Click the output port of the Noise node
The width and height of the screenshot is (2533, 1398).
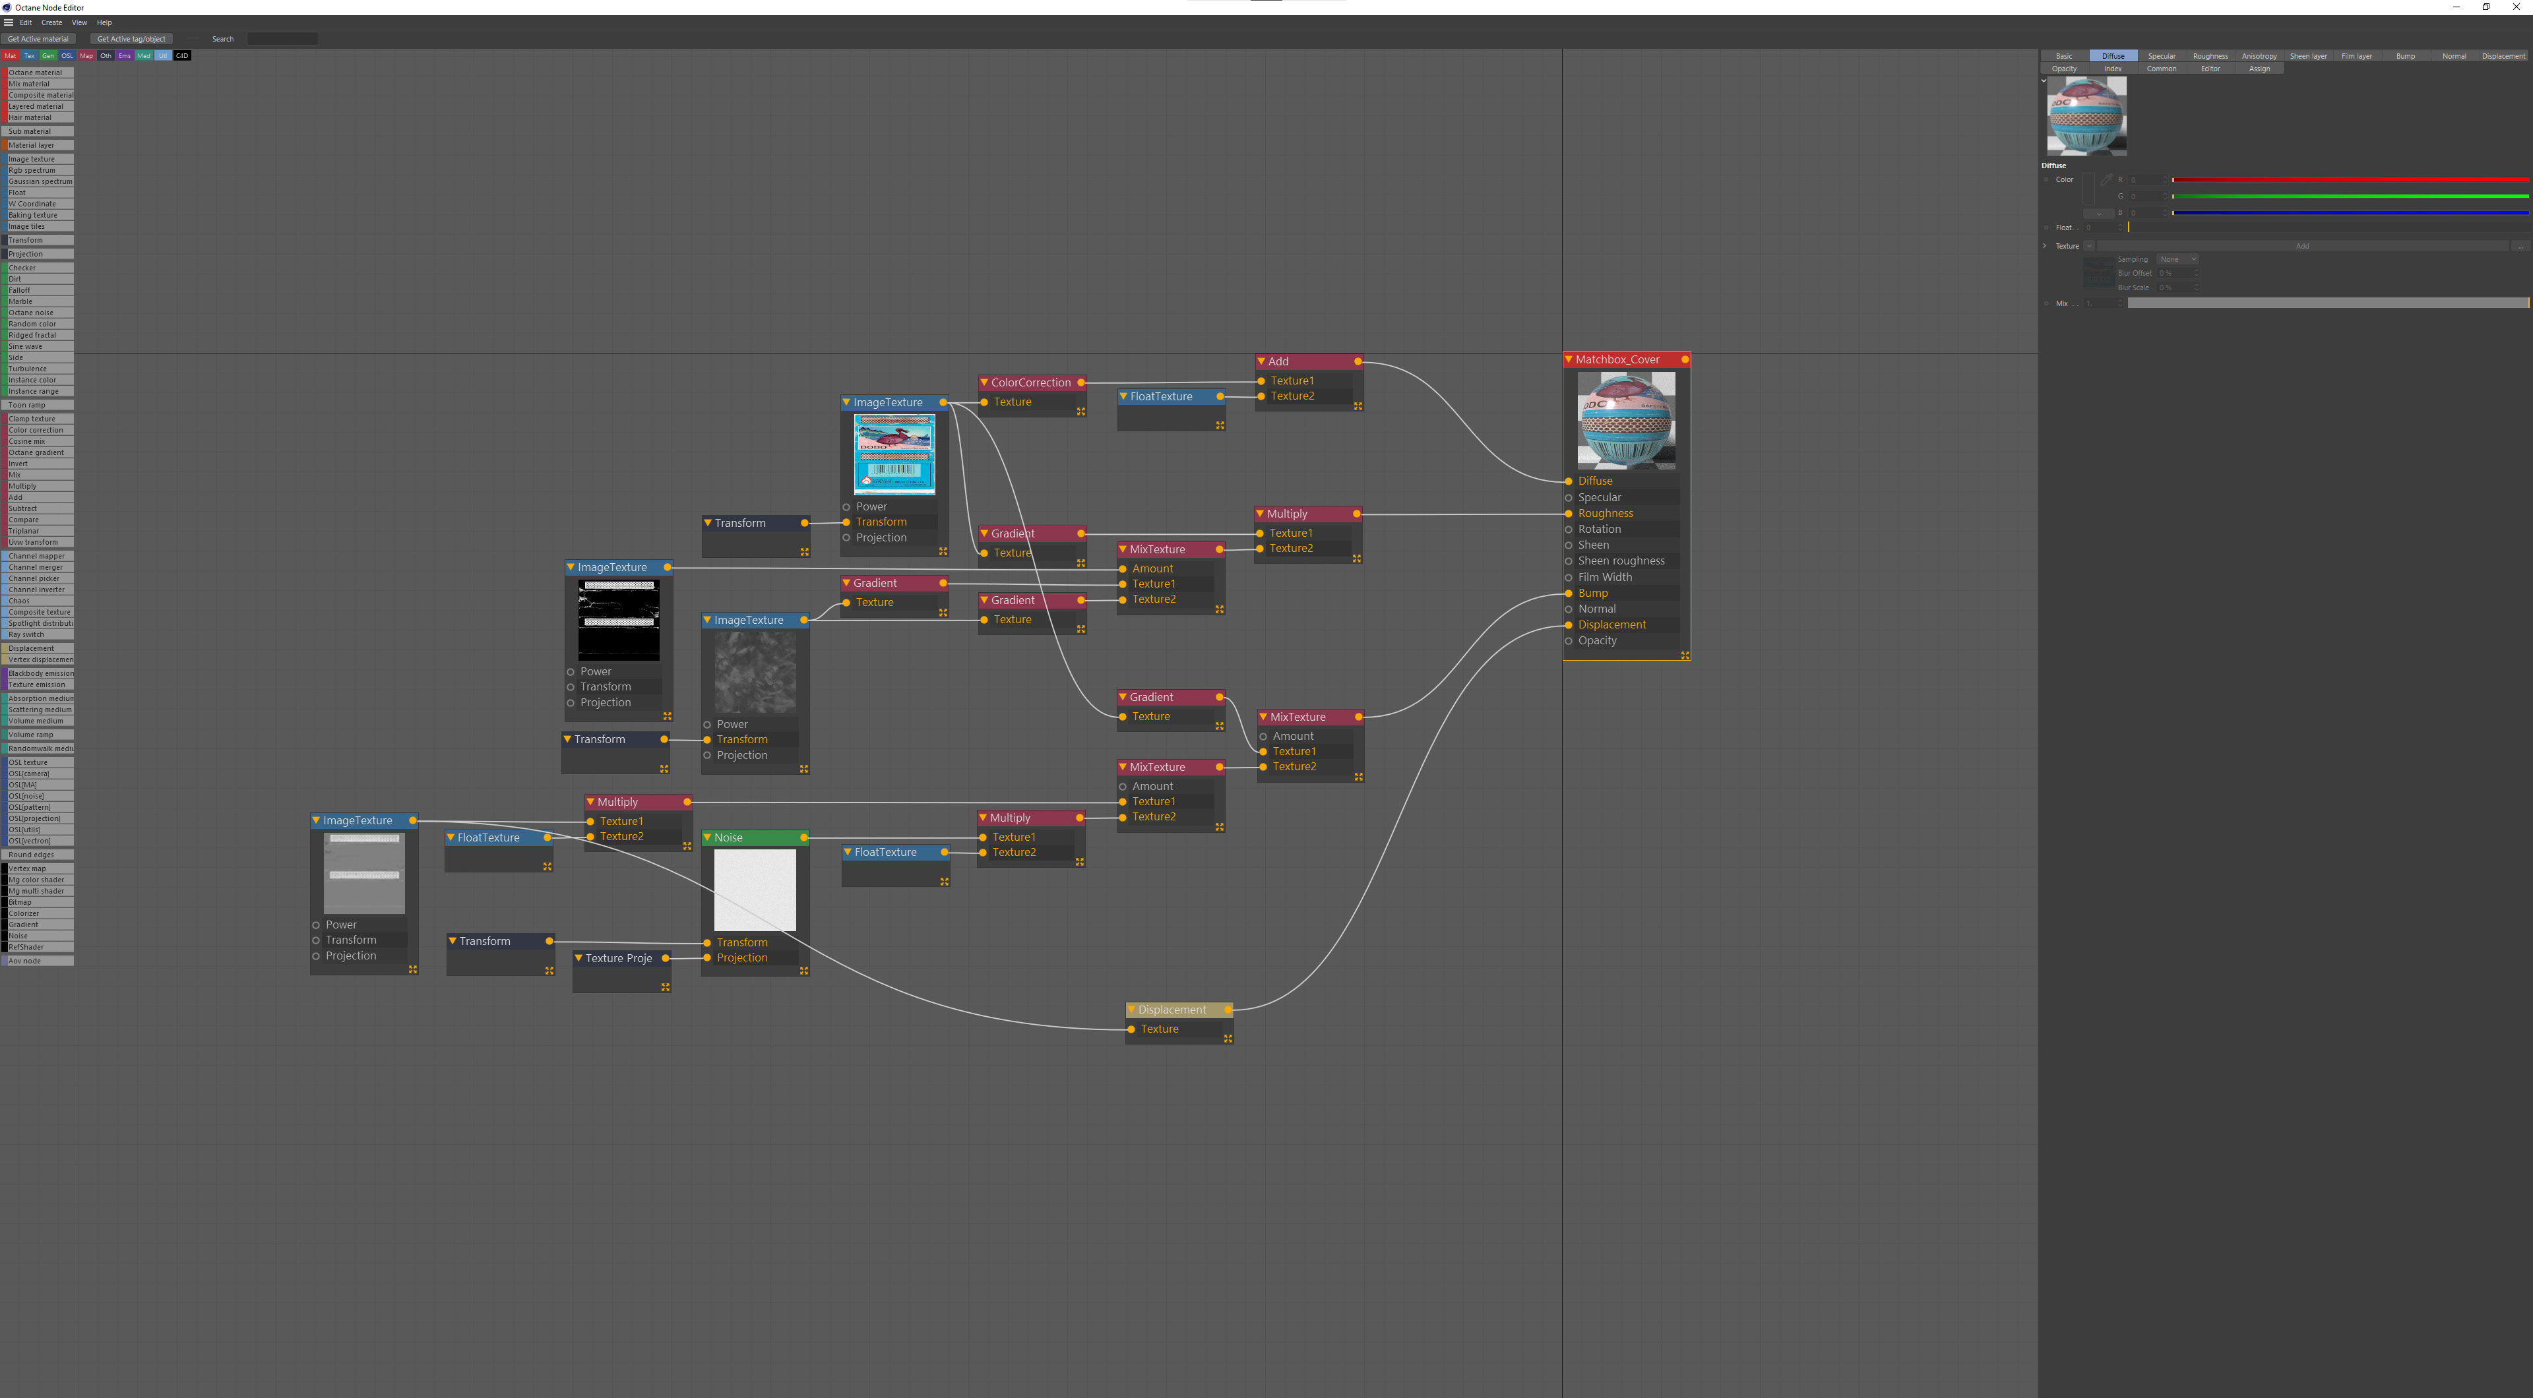coord(803,837)
